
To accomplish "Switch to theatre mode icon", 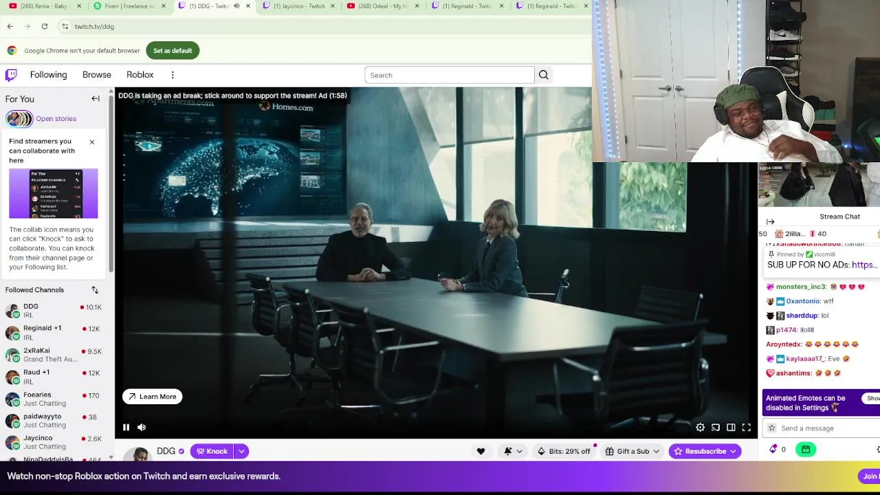I will (x=731, y=428).
